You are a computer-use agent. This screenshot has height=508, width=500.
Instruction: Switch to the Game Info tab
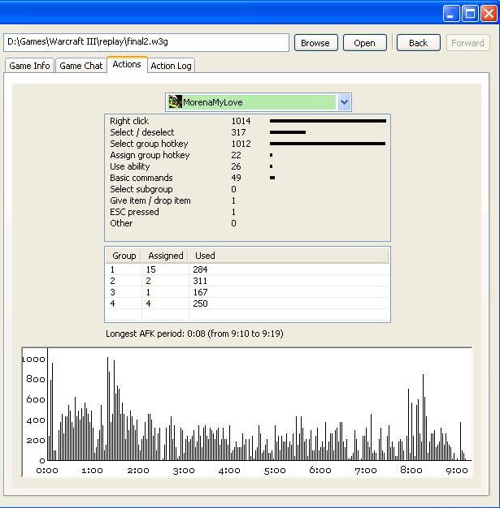point(30,66)
